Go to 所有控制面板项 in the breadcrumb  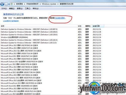click(x=32, y=4)
